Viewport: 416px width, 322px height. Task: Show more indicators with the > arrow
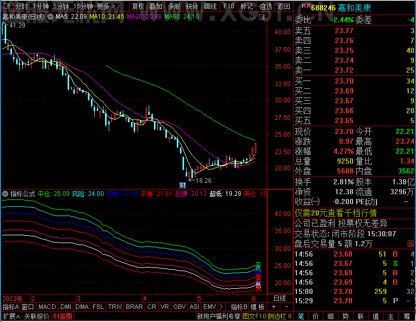[222, 307]
